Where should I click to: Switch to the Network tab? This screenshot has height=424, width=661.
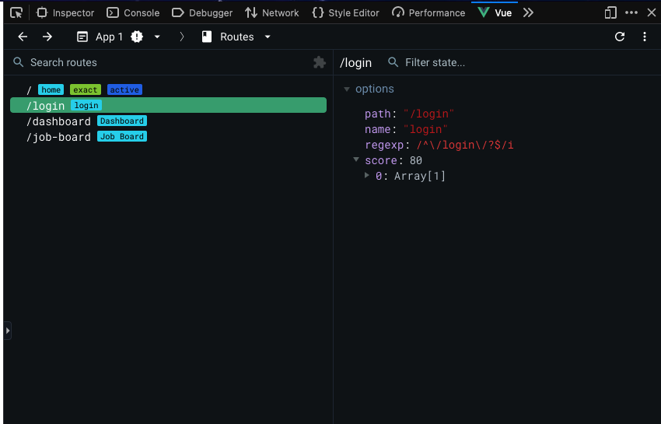(x=272, y=12)
